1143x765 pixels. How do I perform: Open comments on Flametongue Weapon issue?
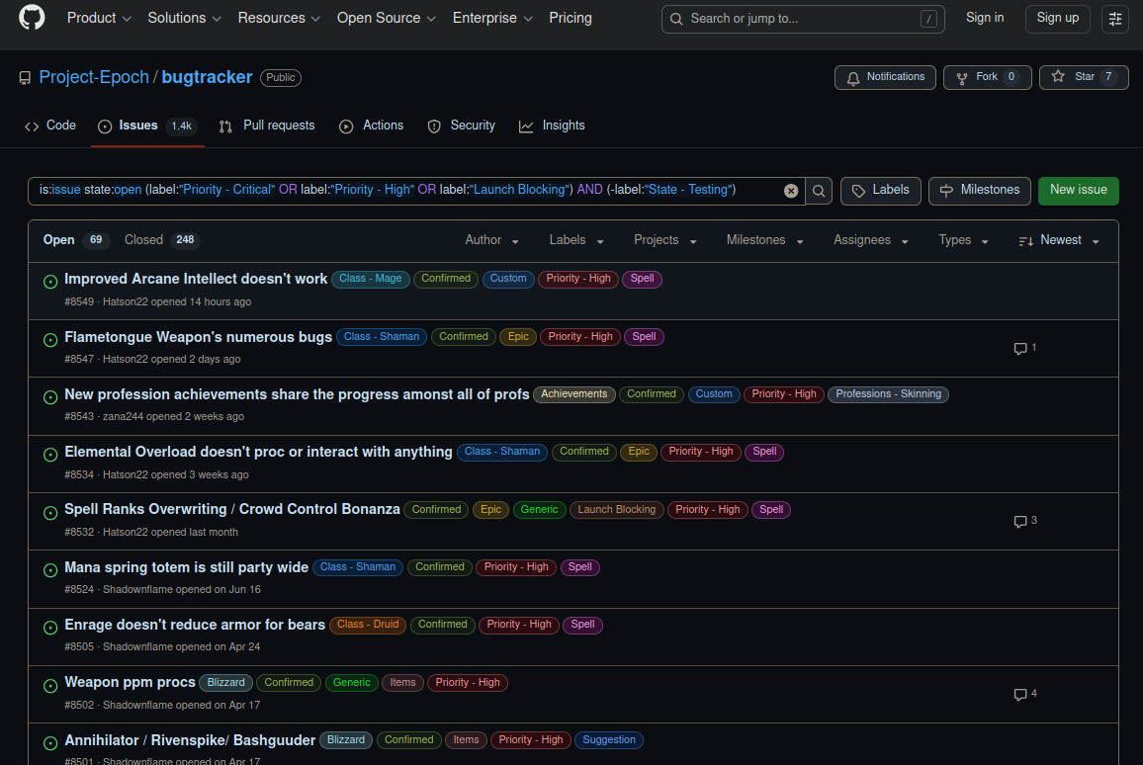1025,348
